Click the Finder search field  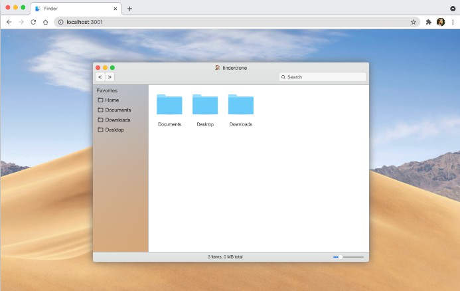[x=323, y=77]
